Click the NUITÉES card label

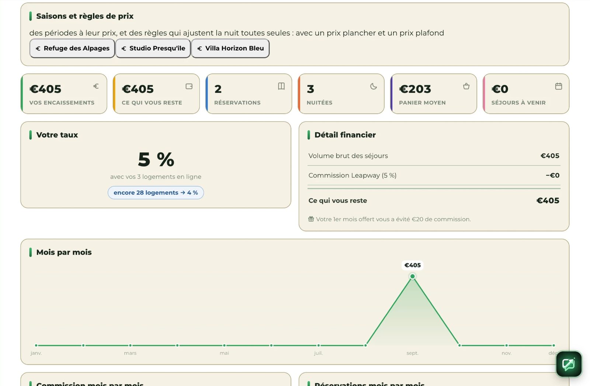[x=319, y=103]
